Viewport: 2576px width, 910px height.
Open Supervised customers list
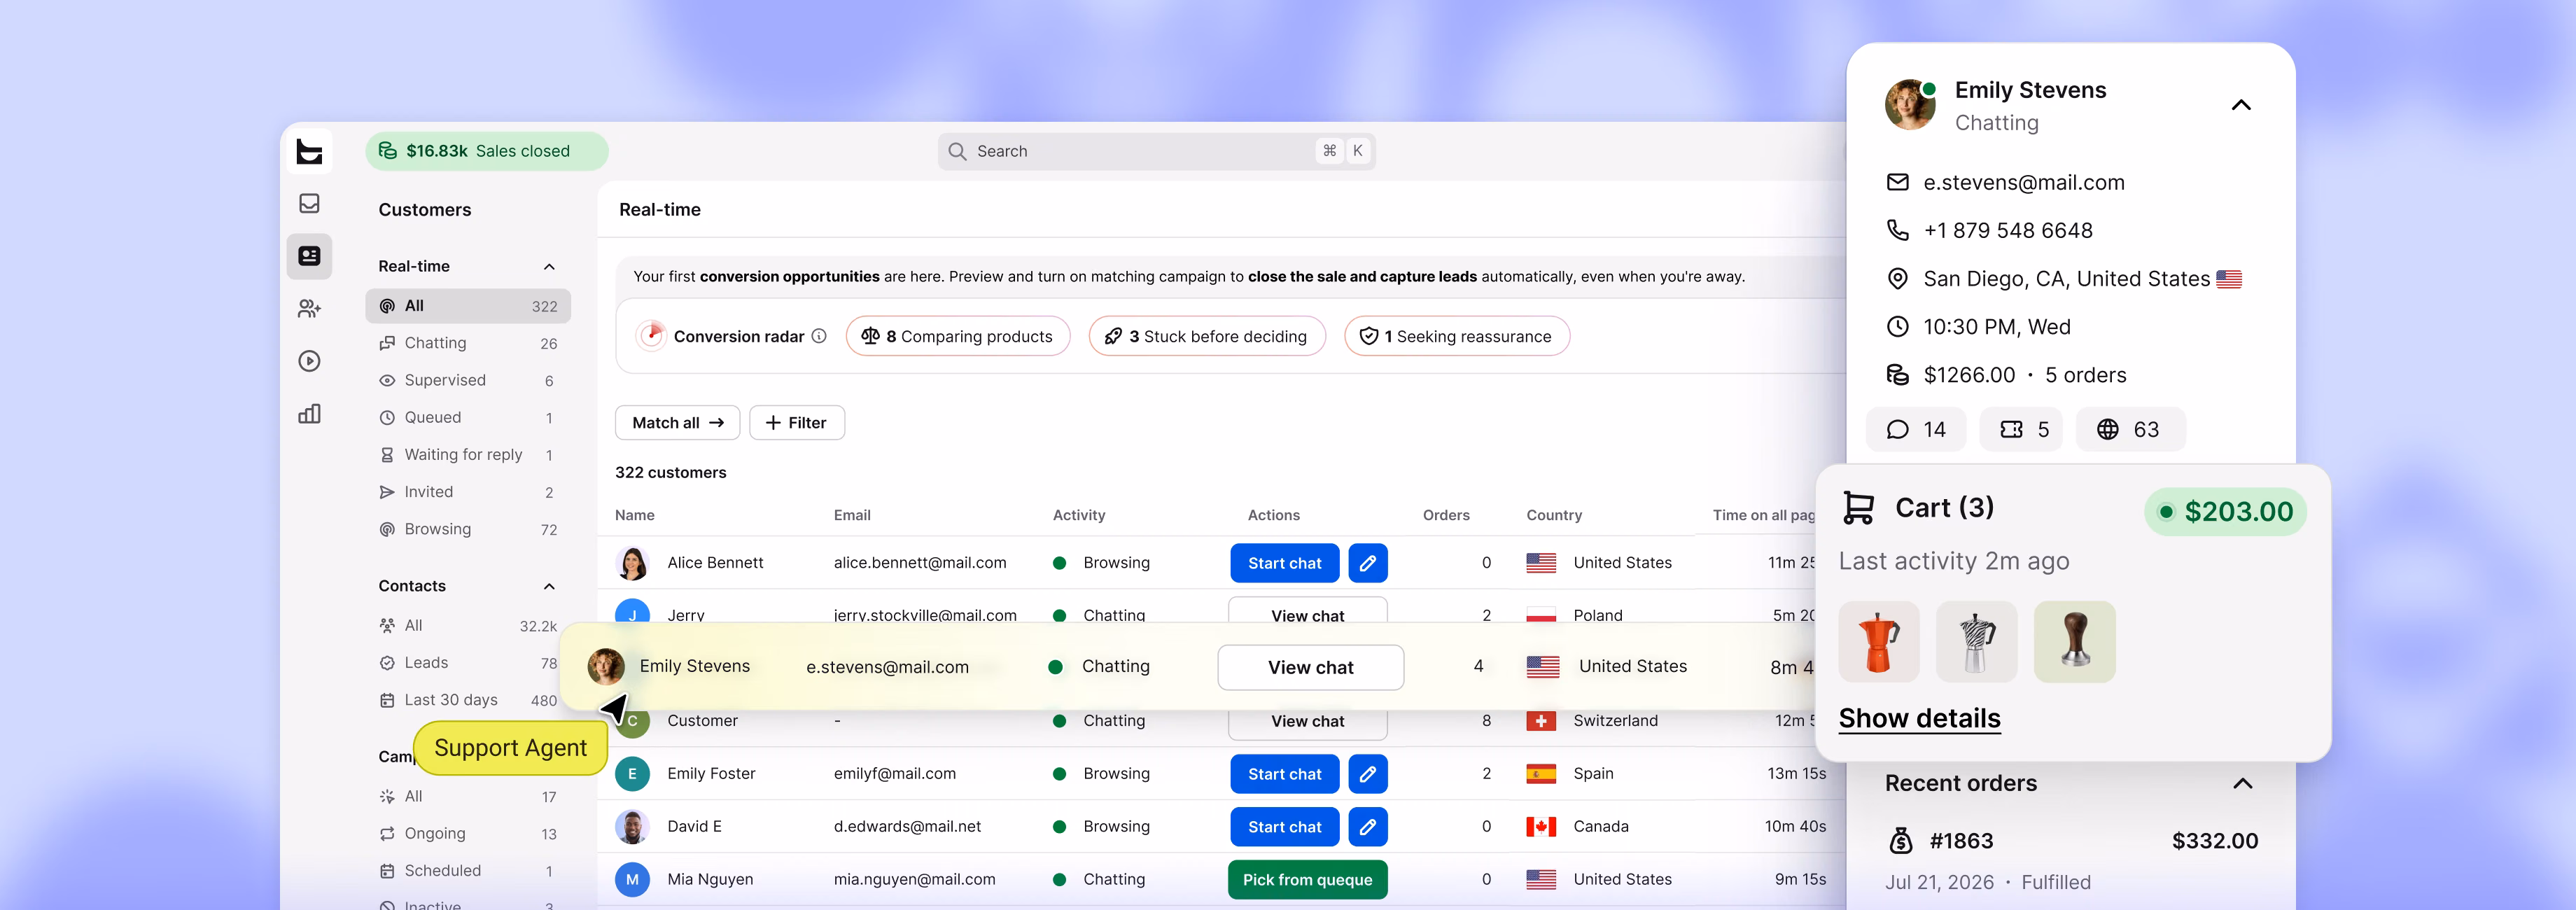[468, 380]
